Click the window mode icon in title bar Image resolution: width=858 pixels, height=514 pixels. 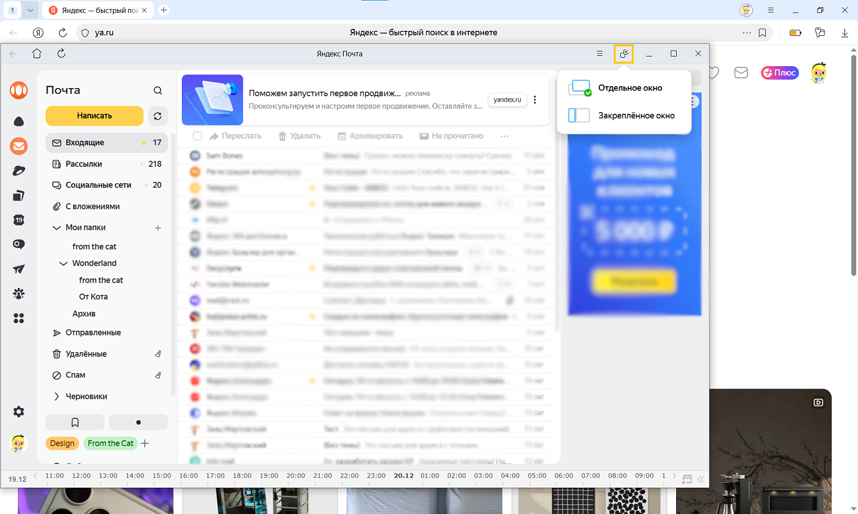coord(623,54)
